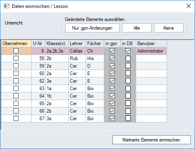Click the 'in DB' column header
The height and width of the screenshot is (149, 195).
click(128, 43)
